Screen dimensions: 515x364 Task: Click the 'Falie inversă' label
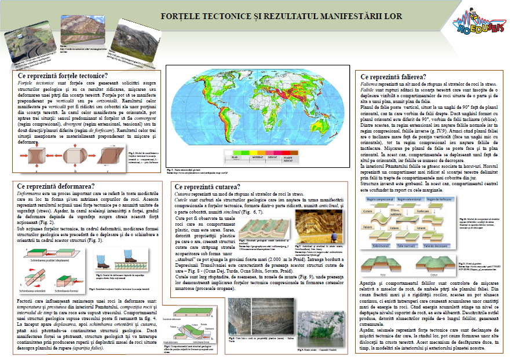tap(381, 246)
